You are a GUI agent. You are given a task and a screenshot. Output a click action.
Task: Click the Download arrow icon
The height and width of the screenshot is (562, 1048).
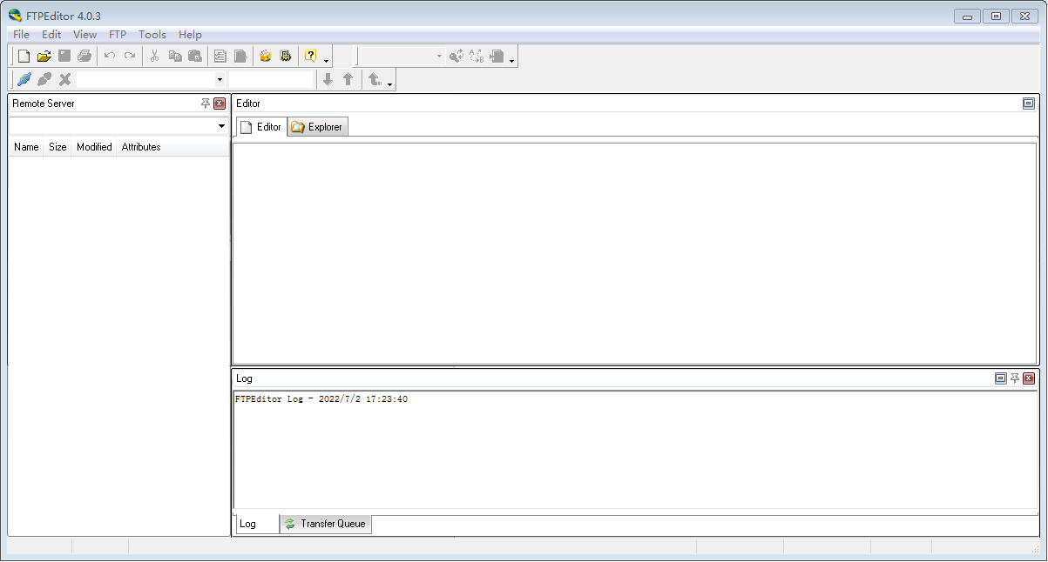(x=328, y=80)
